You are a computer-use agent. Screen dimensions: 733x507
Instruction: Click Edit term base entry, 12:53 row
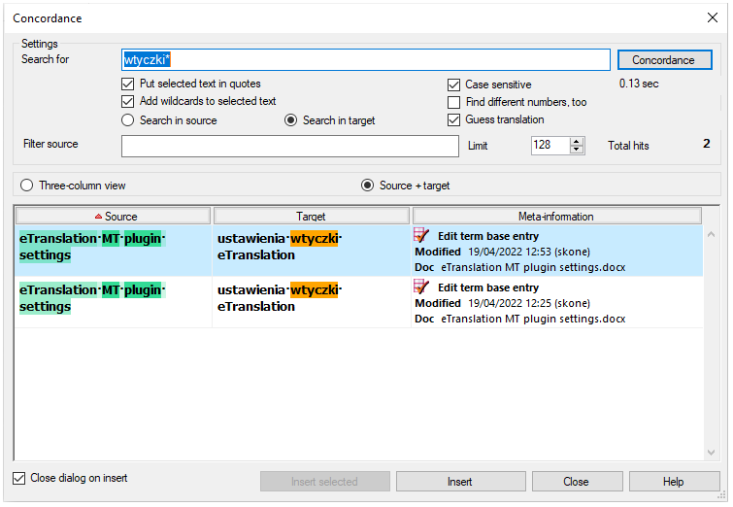point(488,236)
